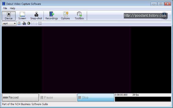173x108 pixels.
Task: Minimize the Debut window
Action: coord(154,4)
